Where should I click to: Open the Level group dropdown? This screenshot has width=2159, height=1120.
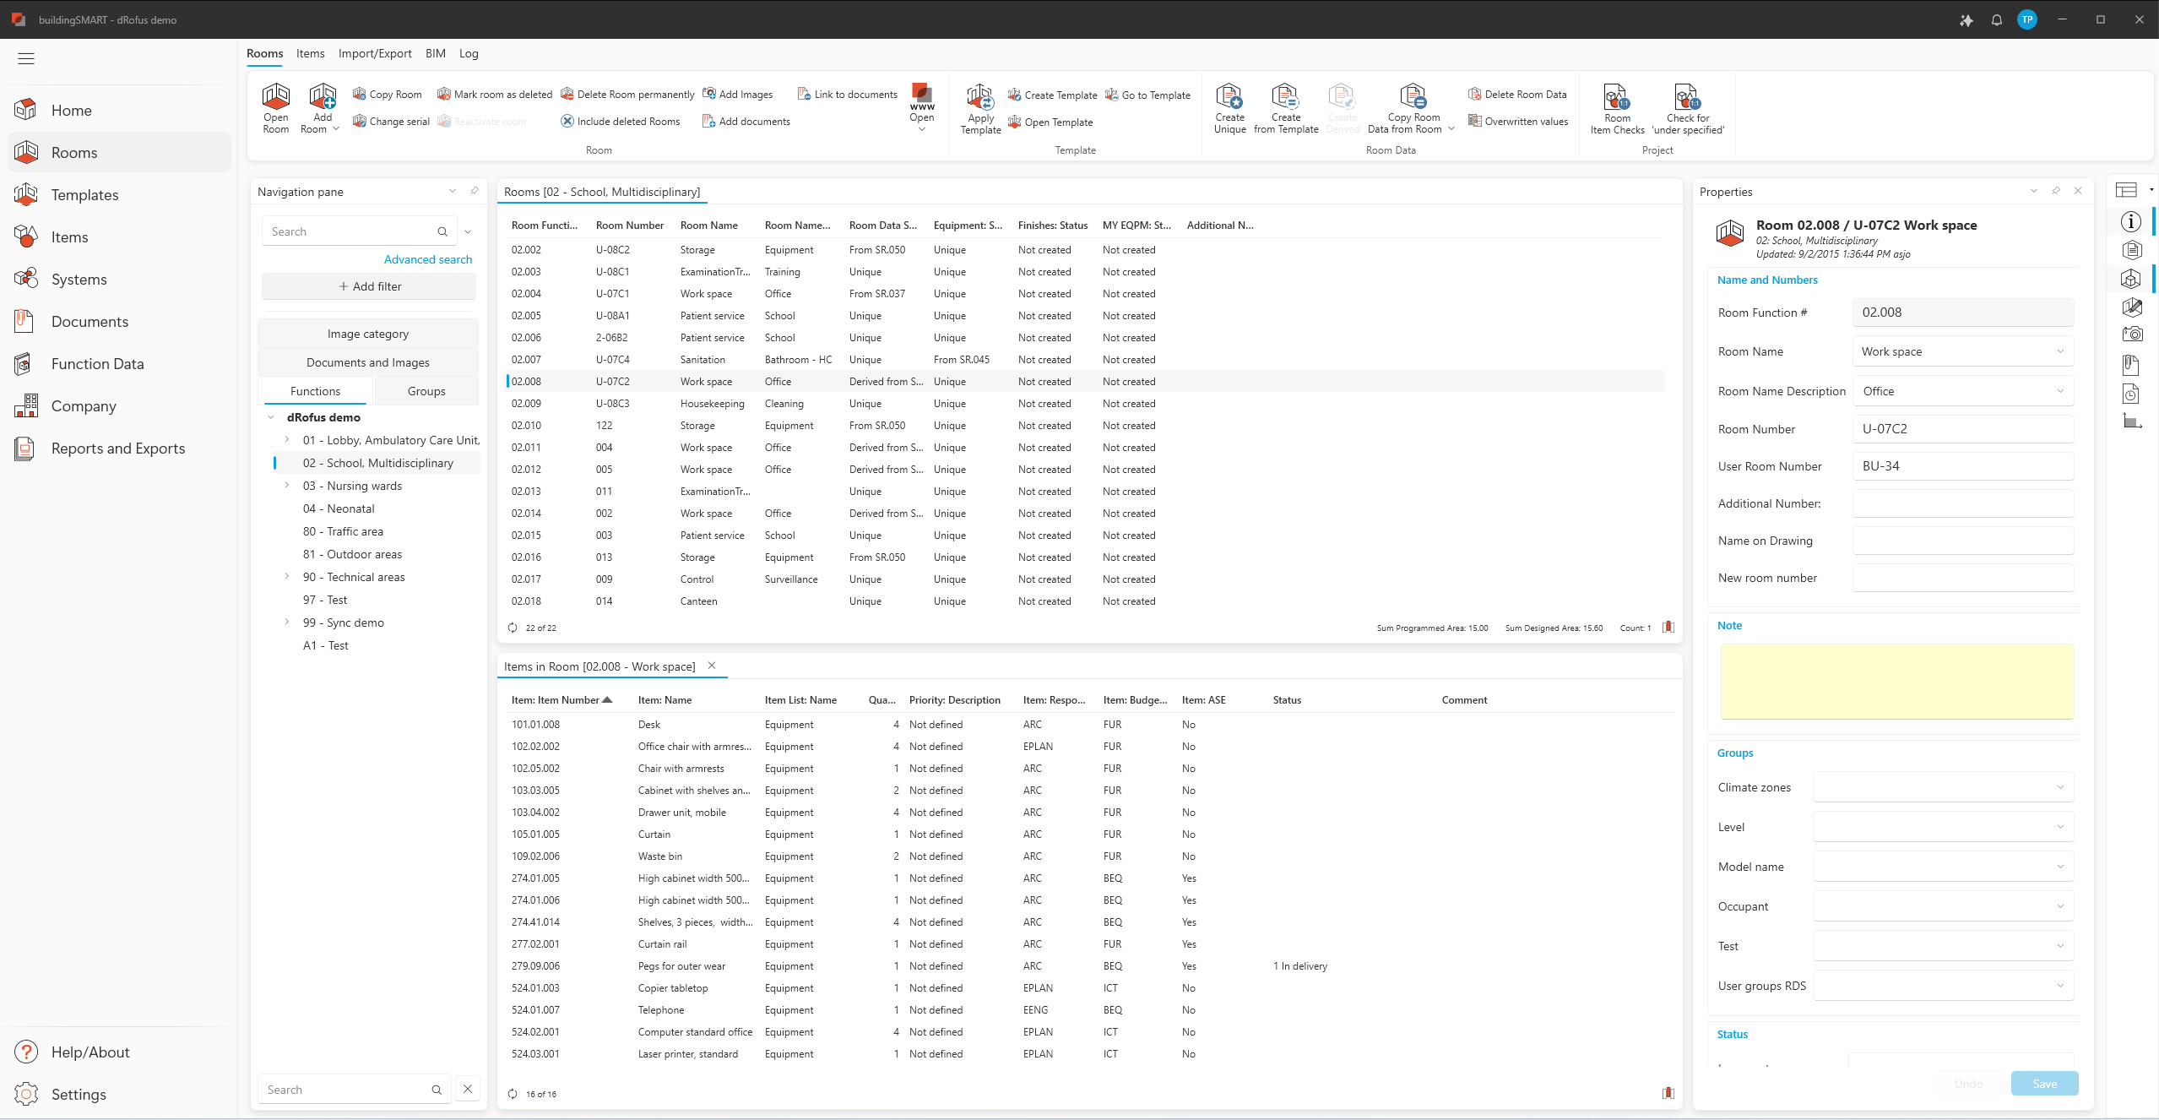coord(2061,827)
